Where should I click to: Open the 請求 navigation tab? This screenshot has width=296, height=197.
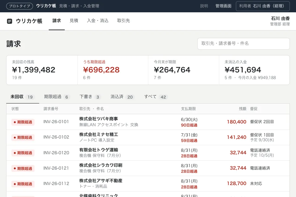pos(57,21)
